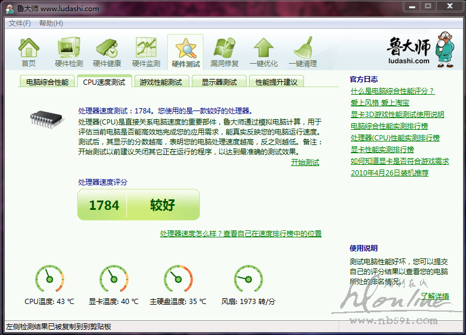Image resolution: width=466 pixels, height=335 pixels.
Task: Open the 文件(F) menu
Action: (x=20, y=23)
